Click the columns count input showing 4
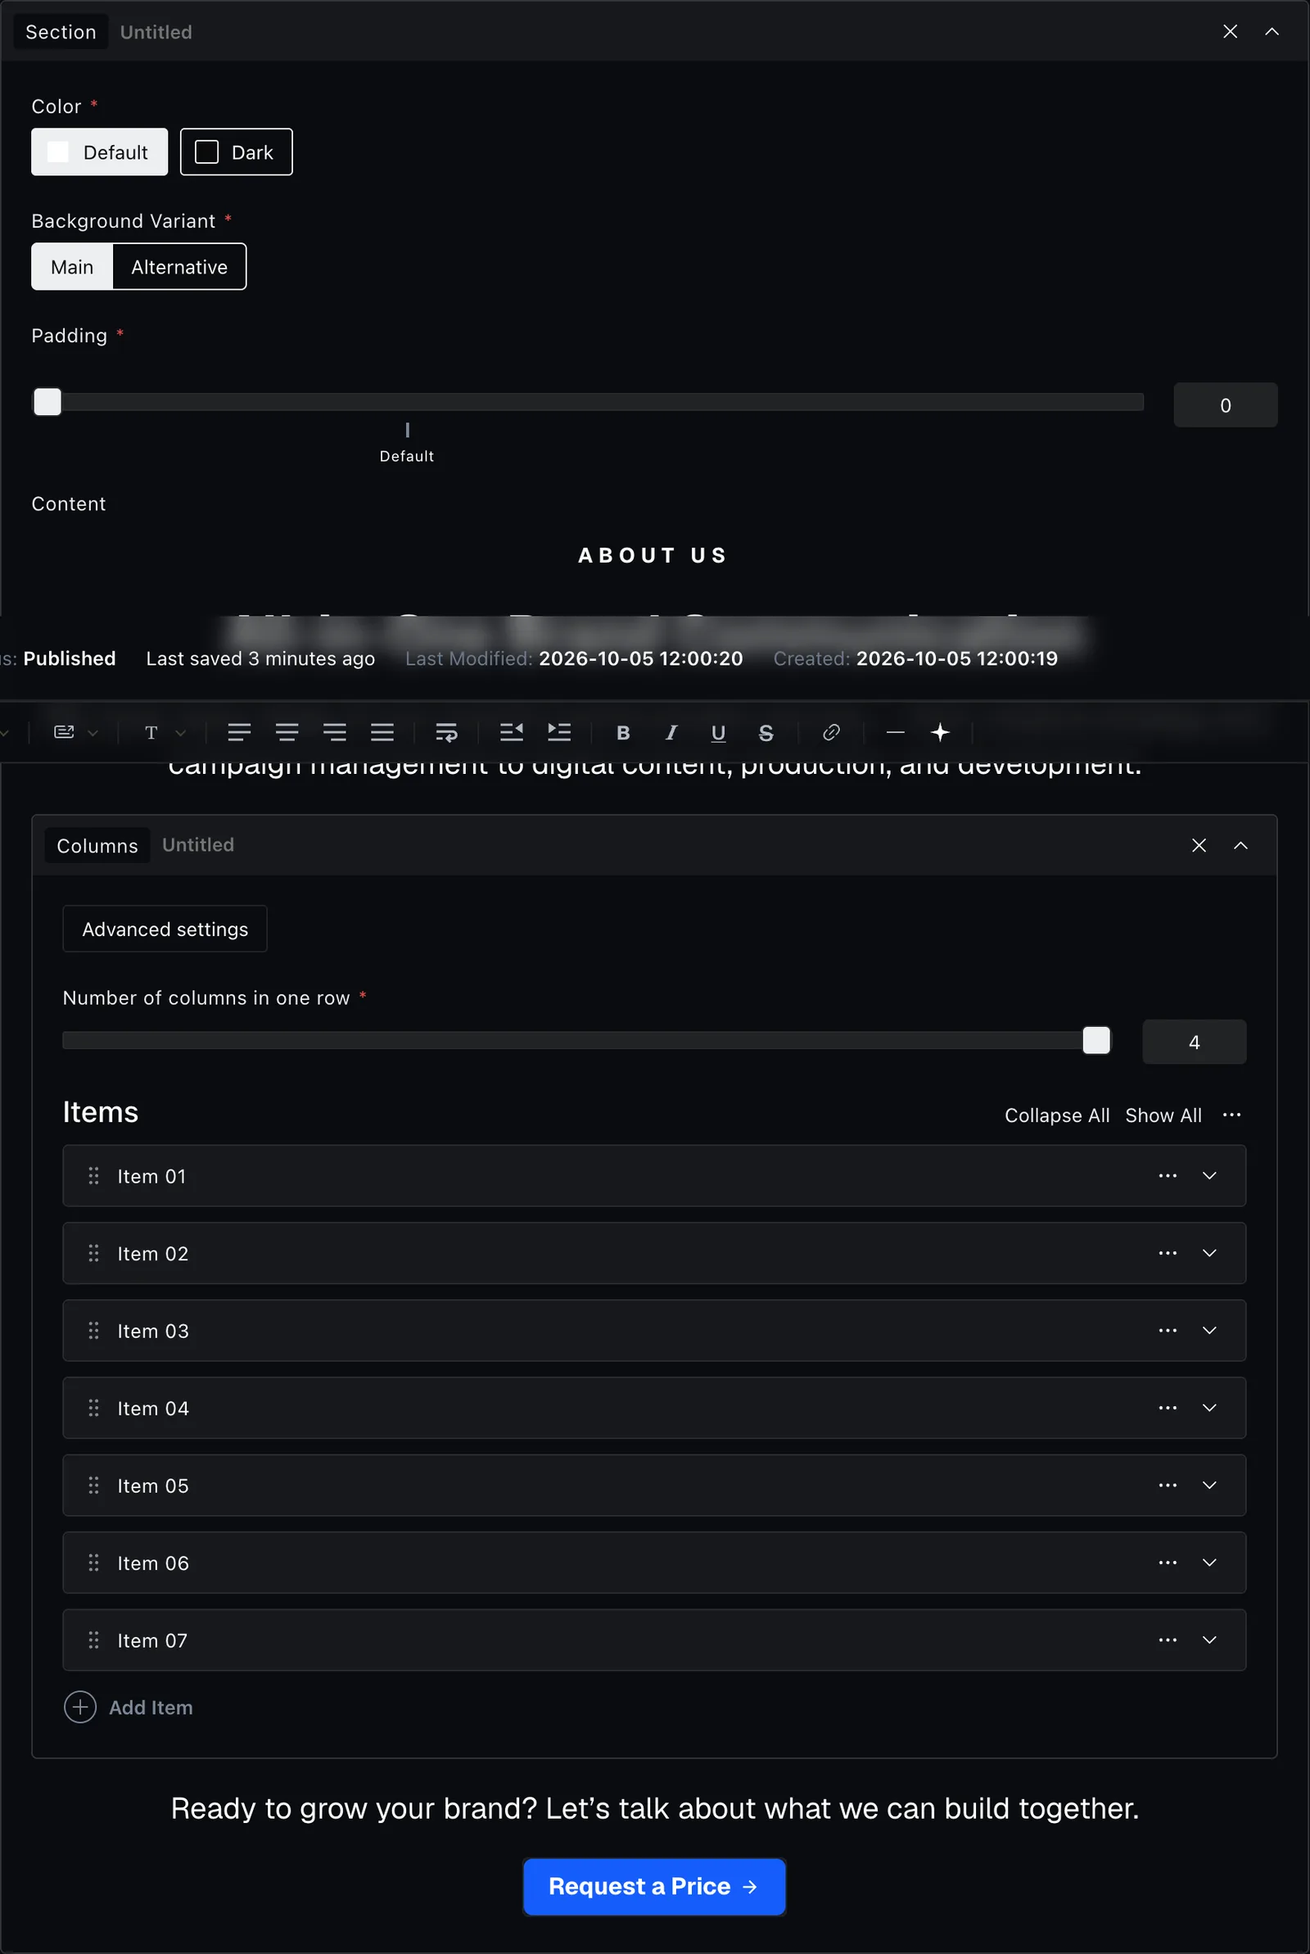This screenshot has width=1310, height=1954. [x=1194, y=1042]
